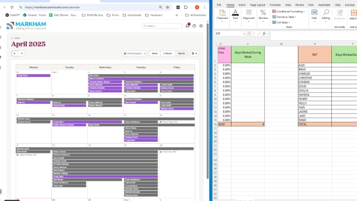The image size is (357, 201).
Task: Click the Excel Editing magnifier icon
Action: click(326, 12)
